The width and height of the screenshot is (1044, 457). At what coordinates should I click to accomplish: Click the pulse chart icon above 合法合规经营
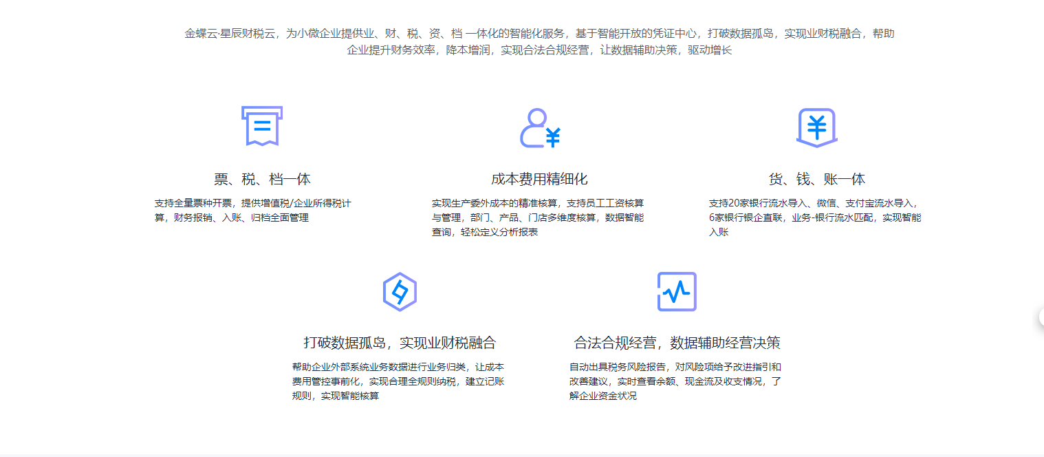click(677, 292)
